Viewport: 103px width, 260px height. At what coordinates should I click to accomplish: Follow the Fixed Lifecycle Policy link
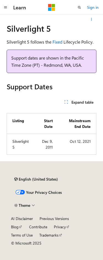(x=57, y=42)
